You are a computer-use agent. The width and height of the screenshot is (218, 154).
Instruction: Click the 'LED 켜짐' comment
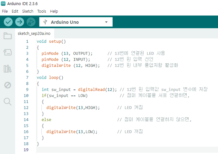130,108
